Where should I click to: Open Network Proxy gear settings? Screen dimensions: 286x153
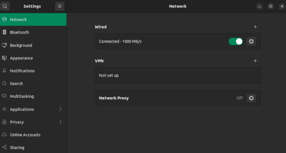click(x=251, y=98)
